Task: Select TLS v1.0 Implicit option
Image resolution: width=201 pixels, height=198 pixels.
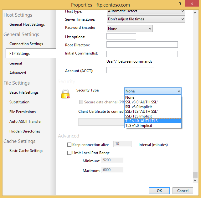Action: point(153,126)
